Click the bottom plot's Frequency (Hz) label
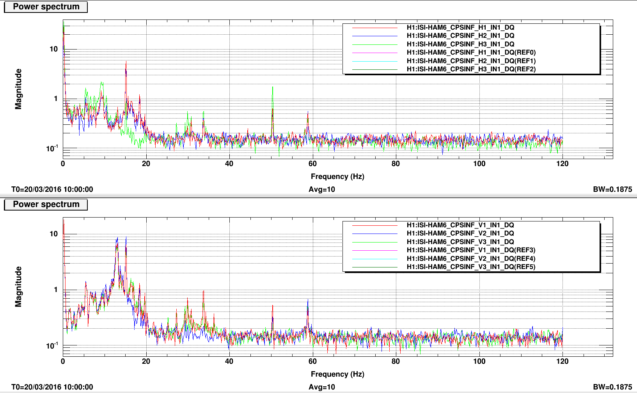Screen dimensions: 637x393 337,374
